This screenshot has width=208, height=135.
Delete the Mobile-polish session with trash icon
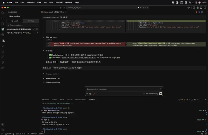point(37,29)
